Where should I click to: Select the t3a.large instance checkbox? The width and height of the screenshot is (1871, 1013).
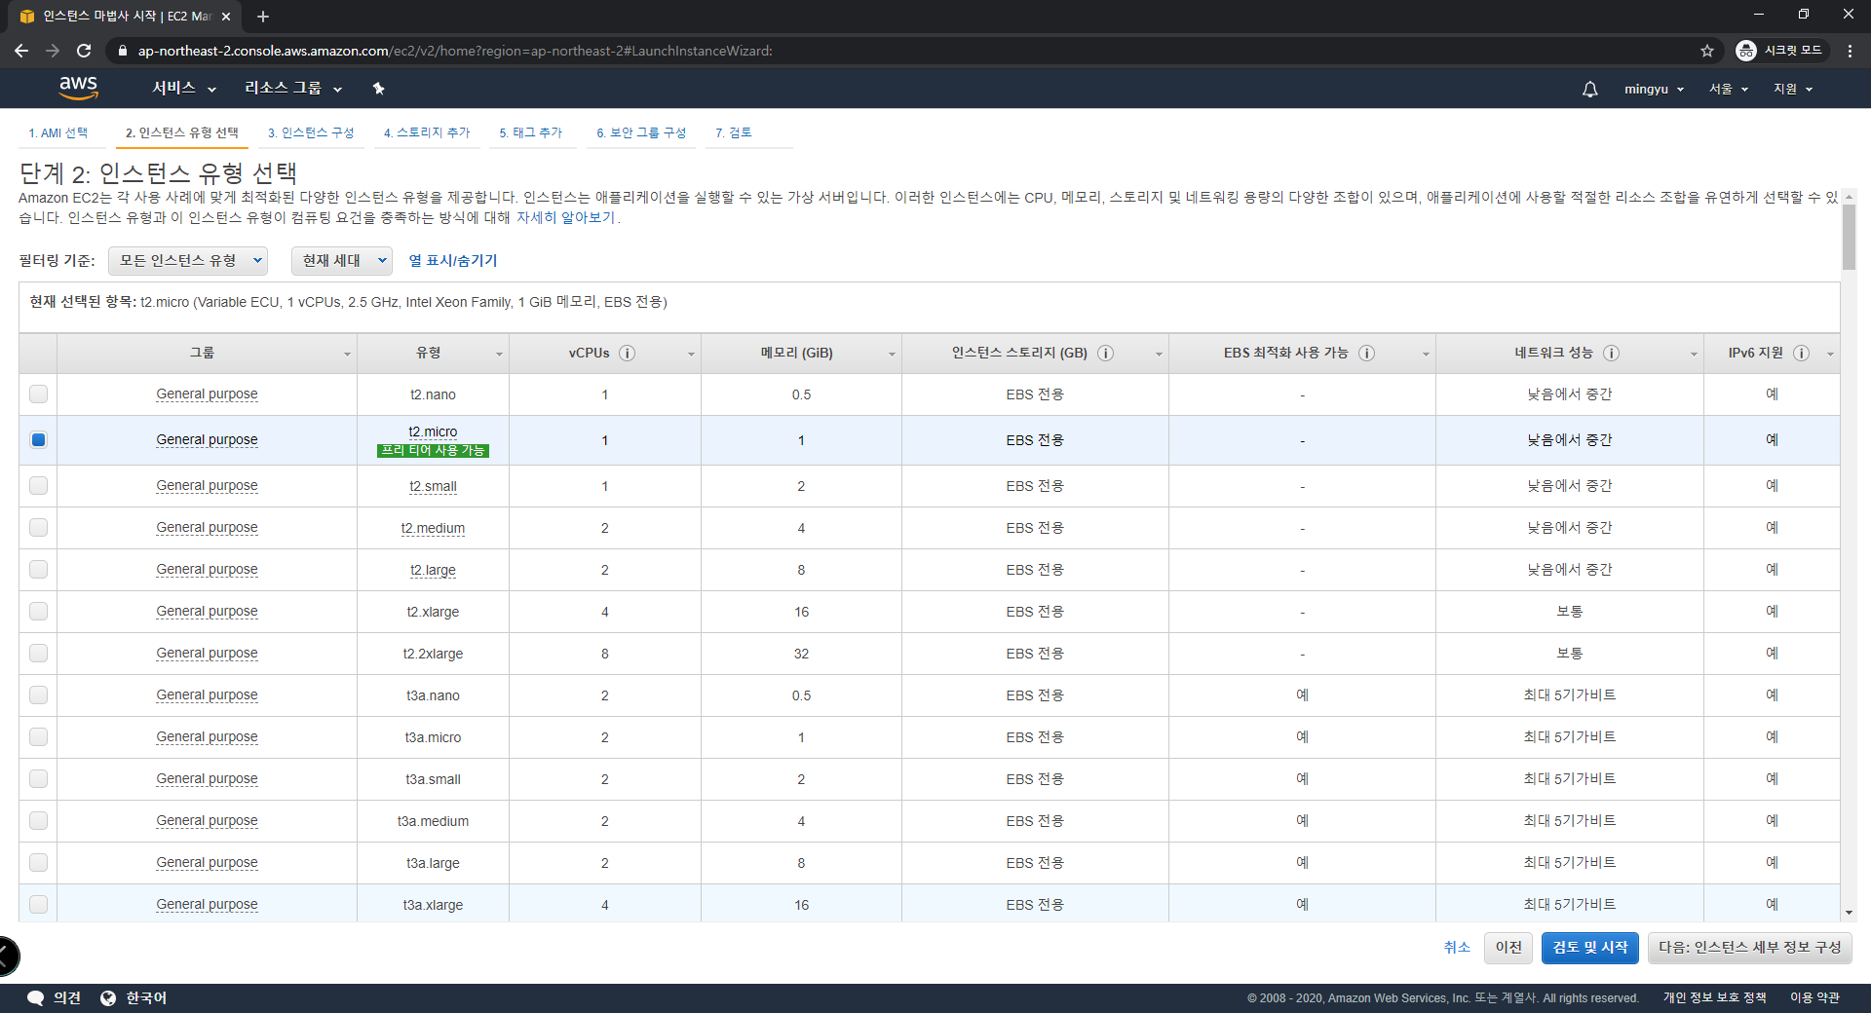click(38, 862)
